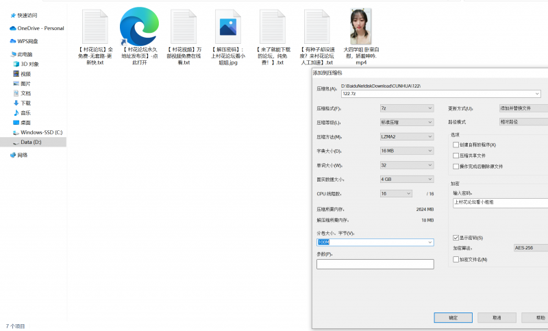Open the 压缩等级 dropdown showing 标准压缩
Viewport: 548px width, 331px height.
407,123
